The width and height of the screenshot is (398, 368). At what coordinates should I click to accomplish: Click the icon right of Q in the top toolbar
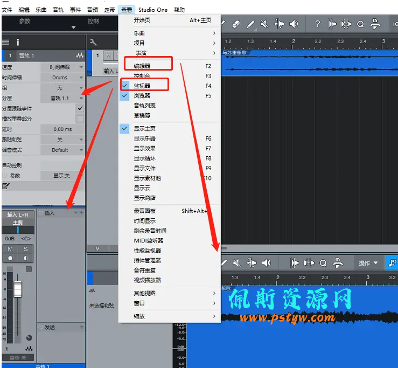click(x=375, y=24)
